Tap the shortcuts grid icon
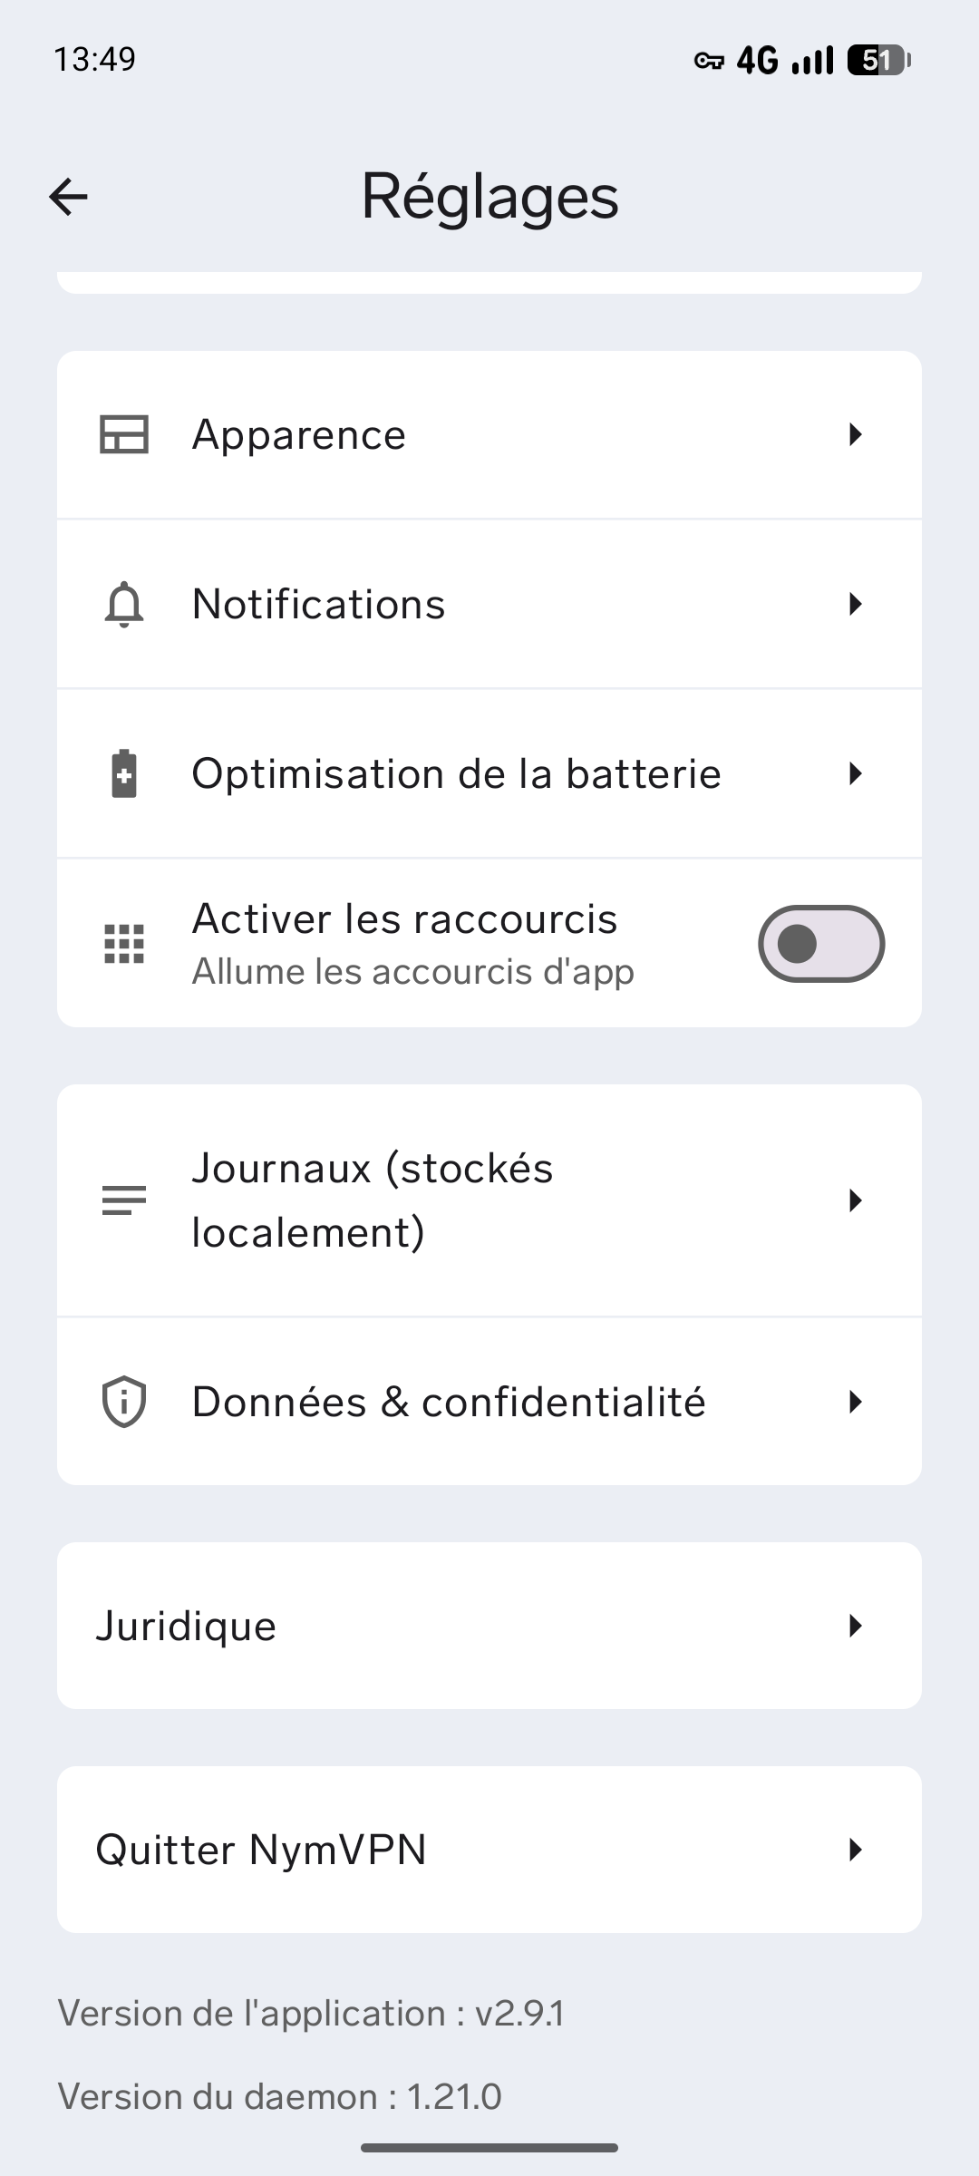The height and width of the screenshot is (2176, 979). [x=124, y=944]
